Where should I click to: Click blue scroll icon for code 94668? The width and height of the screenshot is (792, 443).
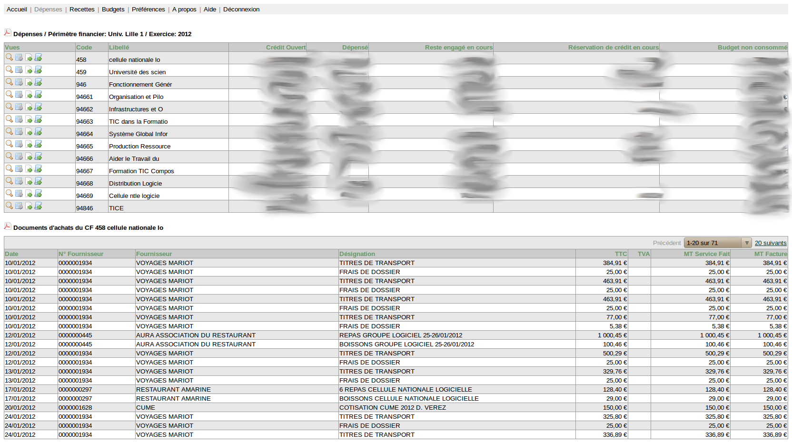coord(39,181)
